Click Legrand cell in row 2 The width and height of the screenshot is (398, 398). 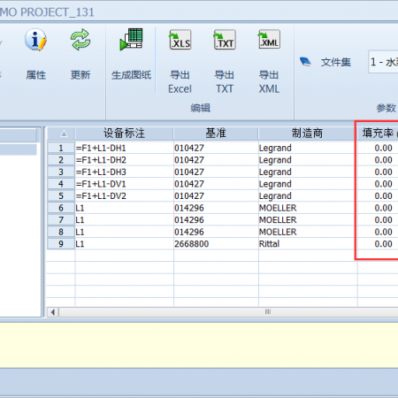tap(308, 160)
